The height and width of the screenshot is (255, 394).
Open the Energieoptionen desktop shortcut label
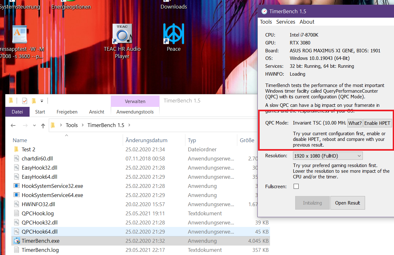tap(71, 7)
